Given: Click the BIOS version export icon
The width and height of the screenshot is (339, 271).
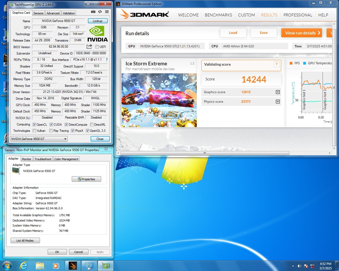Looking at the screenshot, I should pyautogui.click(x=89, y=47).
